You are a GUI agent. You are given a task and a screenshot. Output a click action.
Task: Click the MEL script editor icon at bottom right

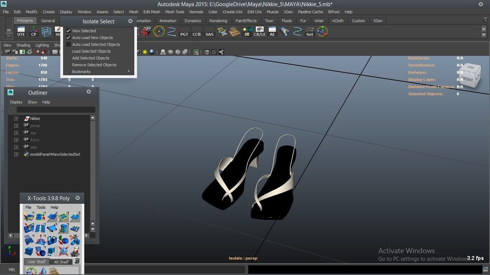tap(485, 269)
